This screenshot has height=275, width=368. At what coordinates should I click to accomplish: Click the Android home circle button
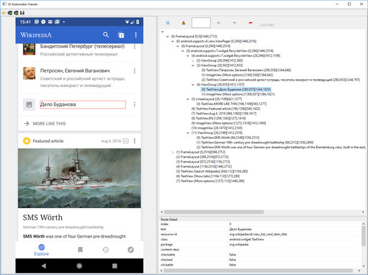coord(79,266)
